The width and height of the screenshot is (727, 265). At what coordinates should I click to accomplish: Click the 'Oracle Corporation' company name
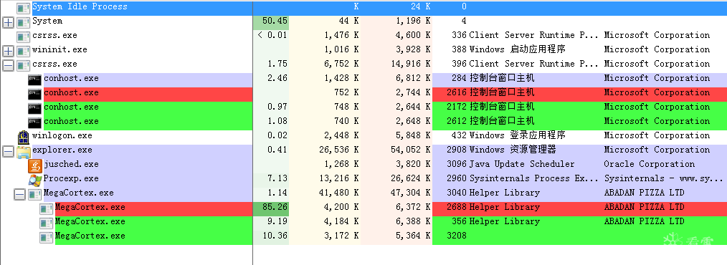tap(649, 164)
